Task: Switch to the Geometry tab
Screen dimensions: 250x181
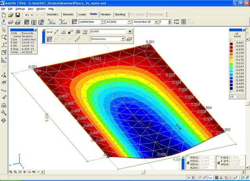Action: pyautogui.click(x=52, y=14)
